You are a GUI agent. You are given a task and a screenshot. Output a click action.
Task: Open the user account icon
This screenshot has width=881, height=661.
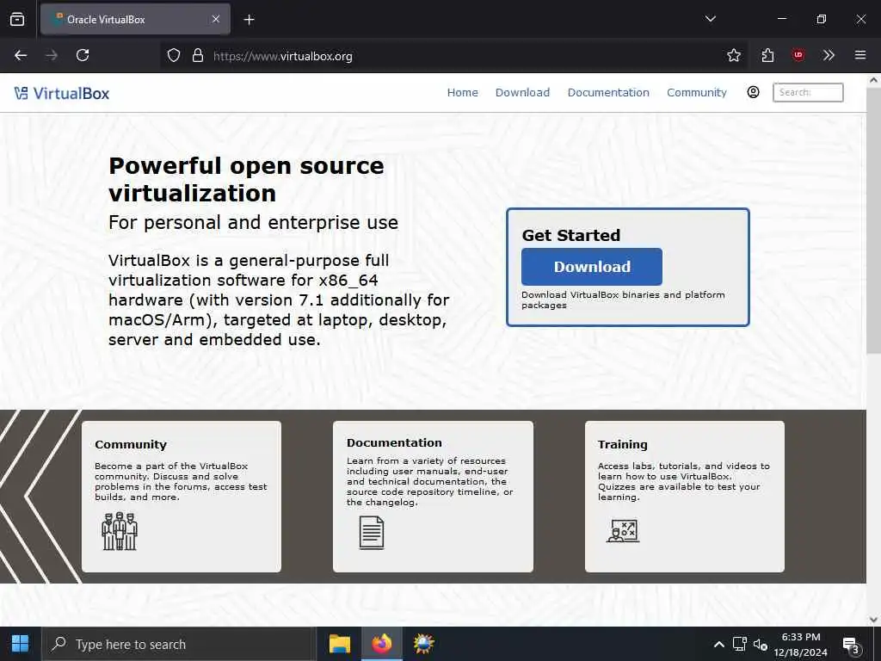coord(753,92)
